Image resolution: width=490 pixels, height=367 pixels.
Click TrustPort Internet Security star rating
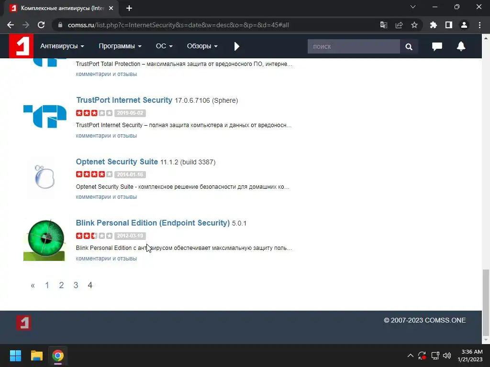(94, 113)
